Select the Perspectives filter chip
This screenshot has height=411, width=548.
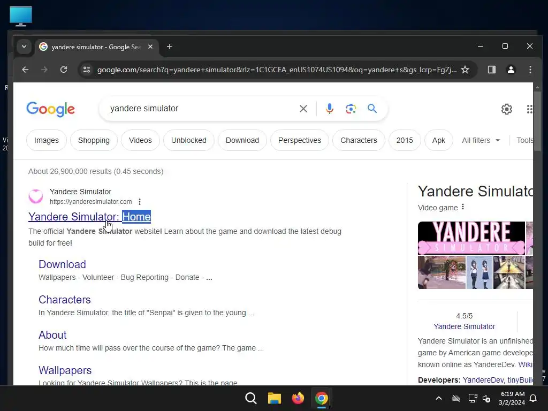click(x=300, y=140)
